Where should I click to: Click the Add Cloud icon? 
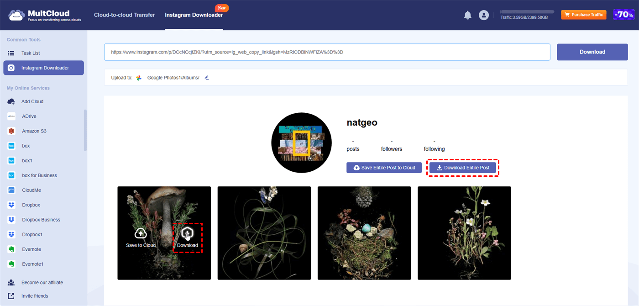click(11, 101)
